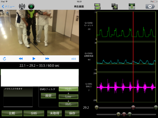Tap the overlapping squares overlay icon
This screenshot has height=118, width=158.
(x=114, y=6)
